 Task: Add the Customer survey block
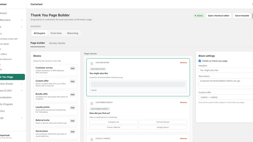[73, 68]
